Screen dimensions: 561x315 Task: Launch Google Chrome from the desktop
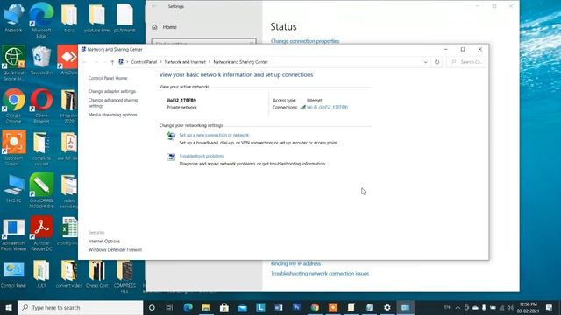coord(14,105)
